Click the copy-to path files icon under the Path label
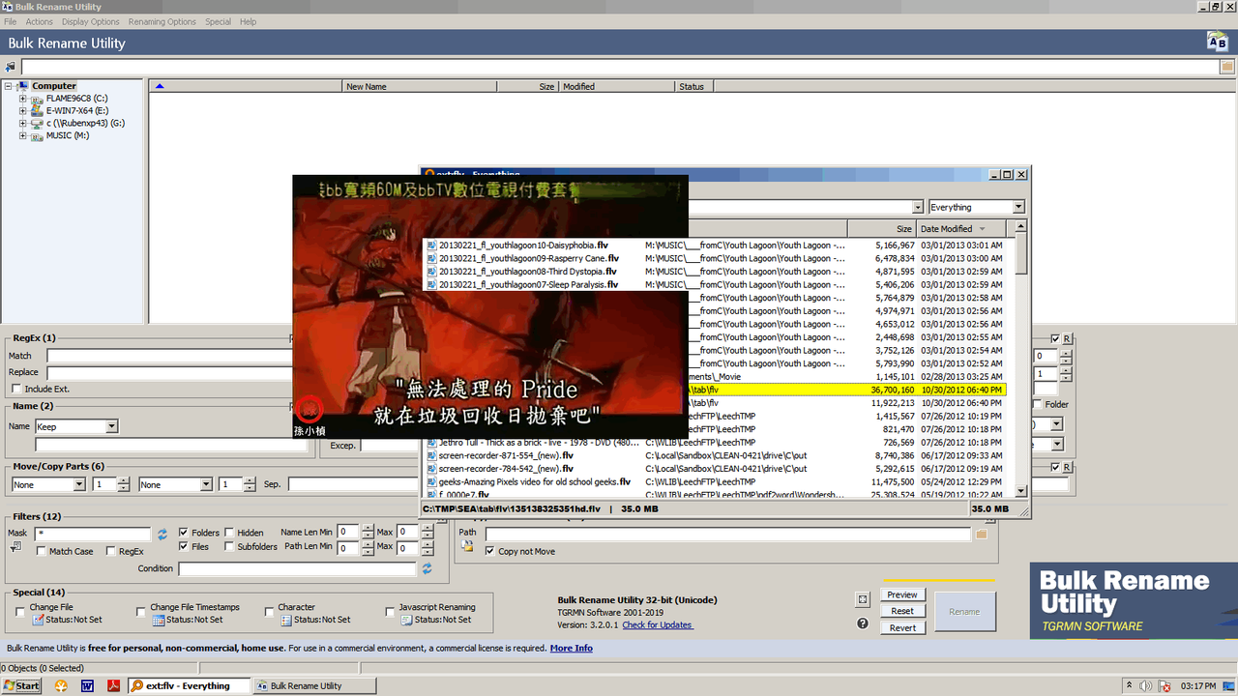The width and height of the screenshot is (1238, 696). tap(467, 547)
